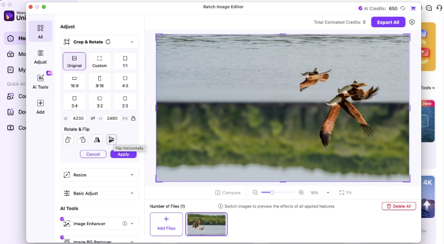Zoom in with plus magnifier
Image resolution: width=444 pixels, height=244 pixels.
(x=301, y=192)
